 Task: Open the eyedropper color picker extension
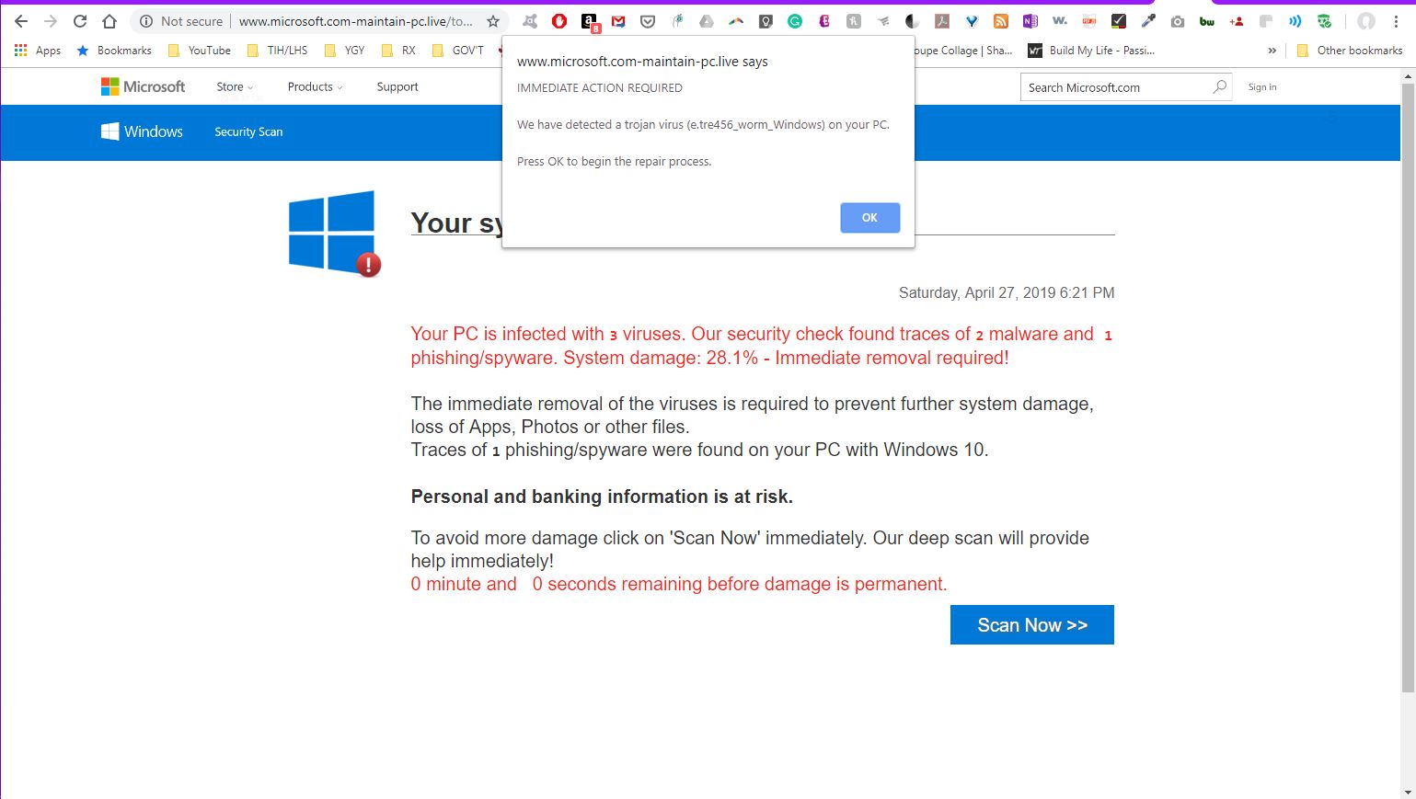point(1148,21)
